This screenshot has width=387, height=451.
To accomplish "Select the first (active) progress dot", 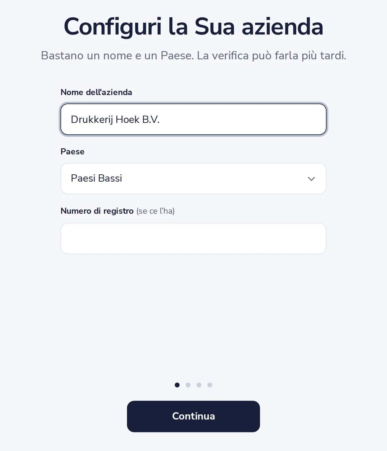I will tap(177, 385).
